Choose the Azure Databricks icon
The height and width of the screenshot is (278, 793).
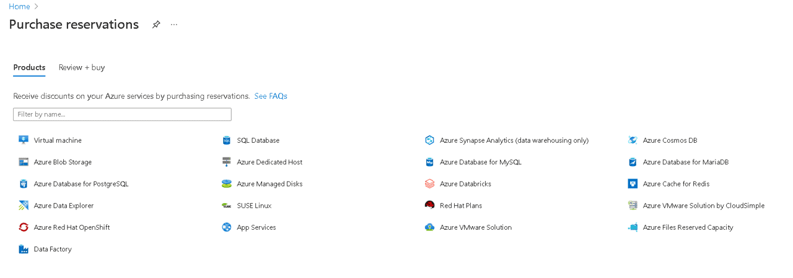point(430,183)
